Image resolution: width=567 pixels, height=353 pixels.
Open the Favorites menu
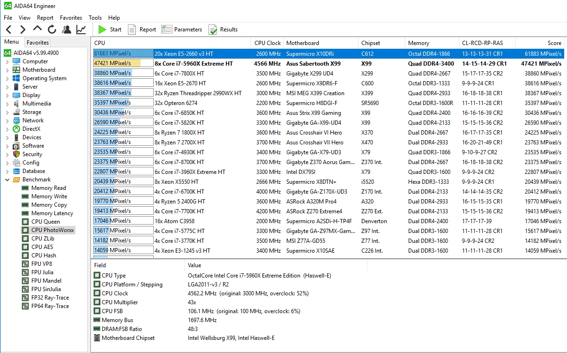tap(71, 18)
